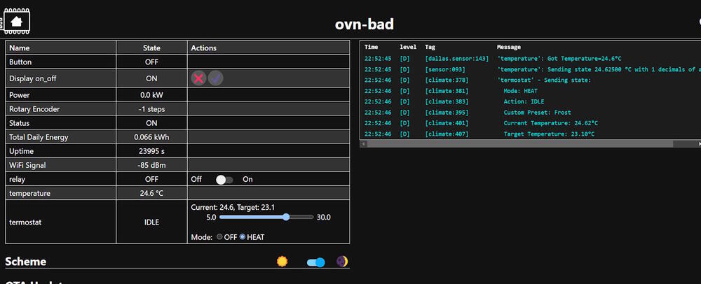This screenshot has width=701, height=284.
Task: Click the 'Actions' column header
Action: click(x=203, y=48)
